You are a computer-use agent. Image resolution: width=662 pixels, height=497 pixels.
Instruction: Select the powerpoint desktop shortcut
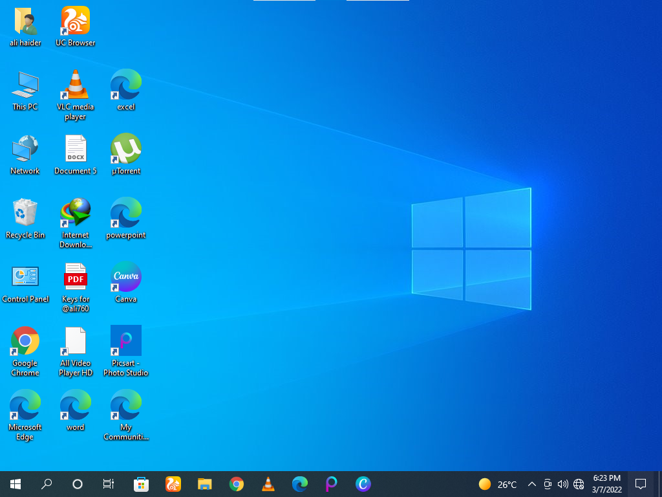point(126,219)
